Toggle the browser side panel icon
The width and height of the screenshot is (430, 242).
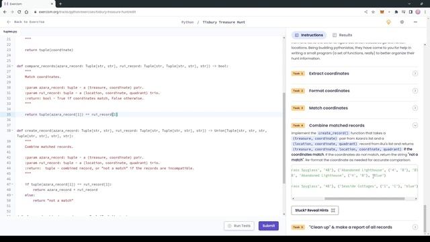[411, 12]
